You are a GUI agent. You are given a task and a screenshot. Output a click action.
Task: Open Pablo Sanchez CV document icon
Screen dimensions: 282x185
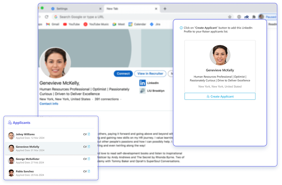[89, 171]
